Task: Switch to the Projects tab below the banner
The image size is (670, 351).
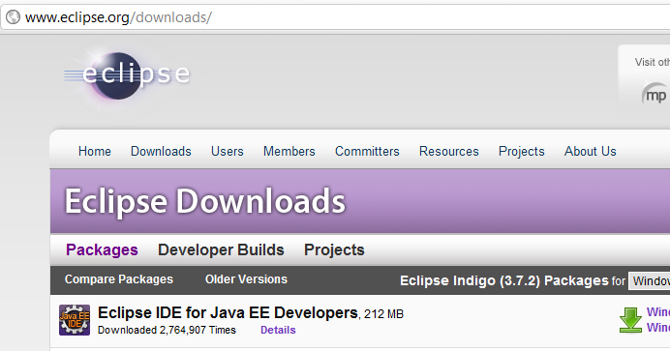Action: (334, 249)
